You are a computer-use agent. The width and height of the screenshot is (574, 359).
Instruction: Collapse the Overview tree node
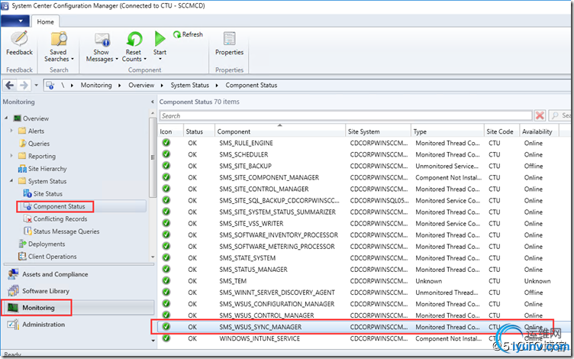tap(6, 118)
